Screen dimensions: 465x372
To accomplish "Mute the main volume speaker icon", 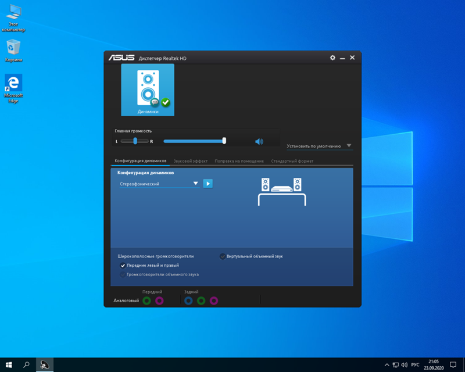I will 258,141.
